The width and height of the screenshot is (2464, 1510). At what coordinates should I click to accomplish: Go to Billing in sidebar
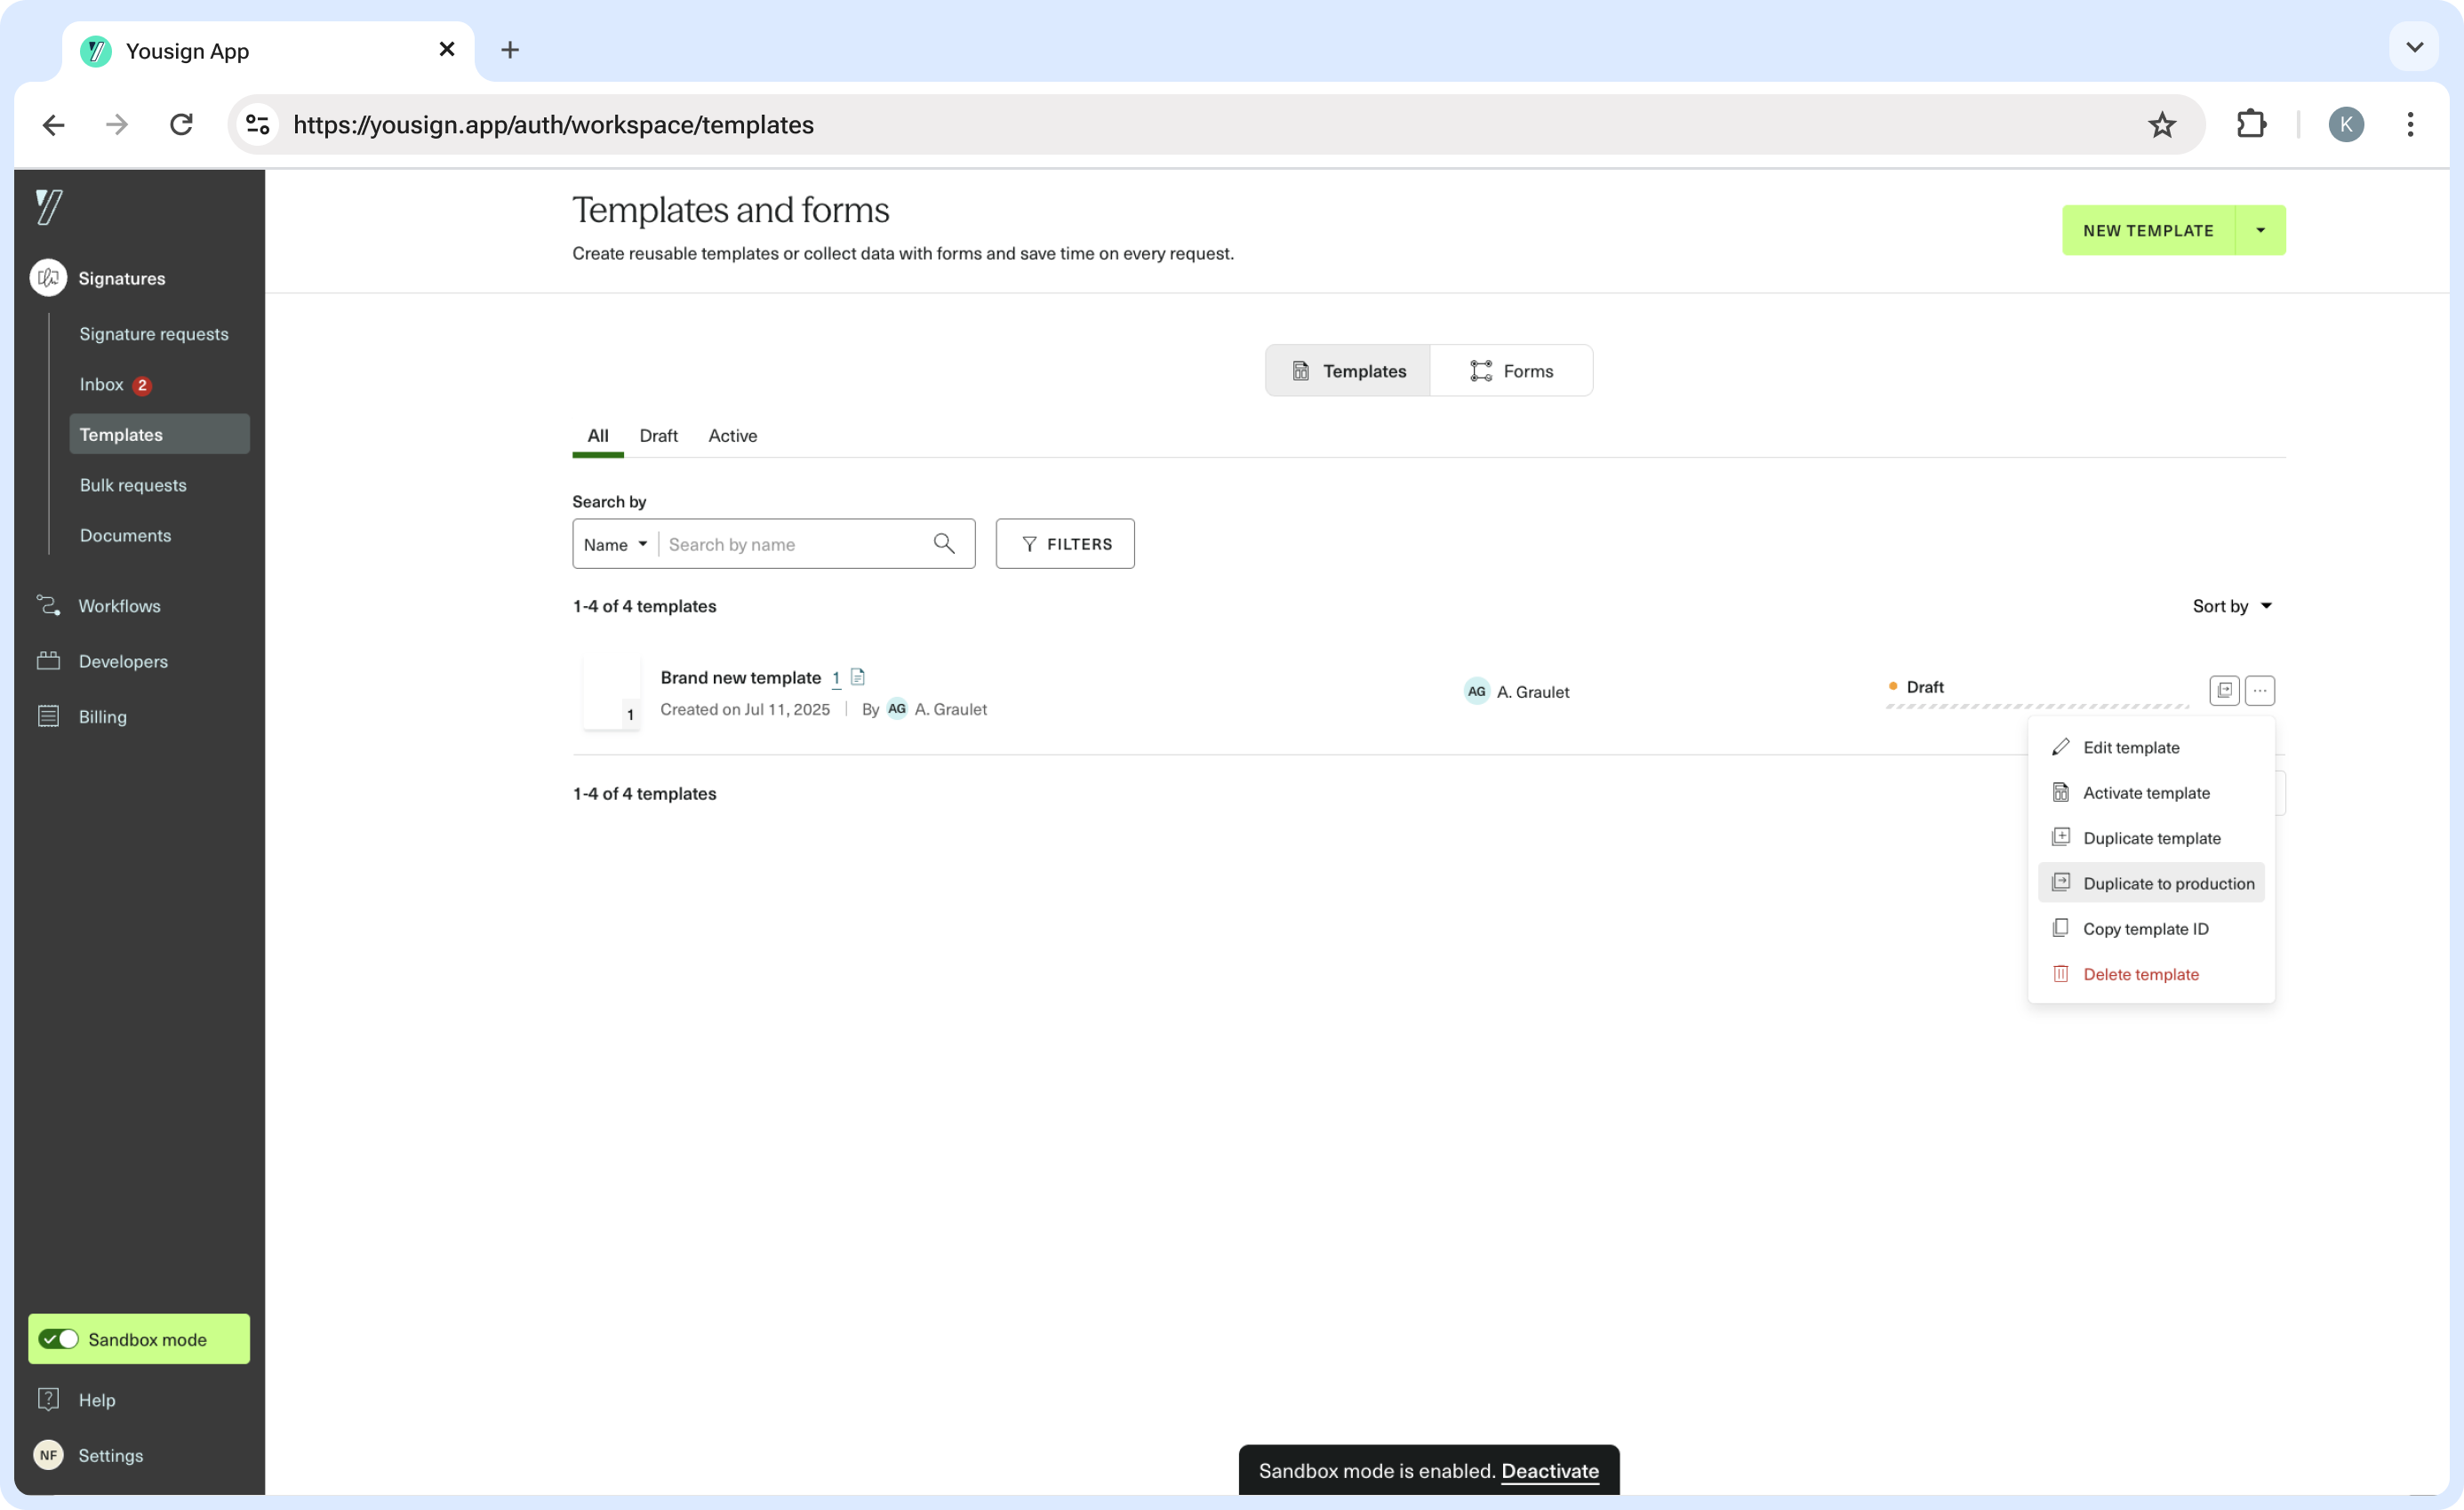click(102, 716)
